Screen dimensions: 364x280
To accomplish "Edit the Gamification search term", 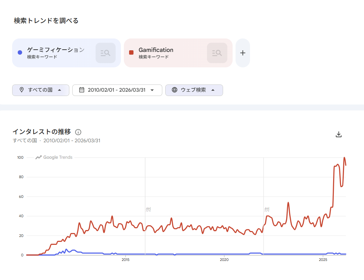I will coord(156,50).
